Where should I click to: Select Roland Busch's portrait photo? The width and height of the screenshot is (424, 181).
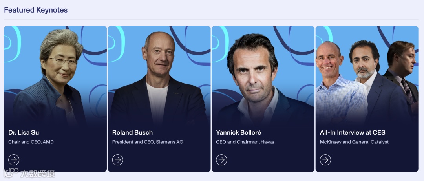[x=159, y=79]
